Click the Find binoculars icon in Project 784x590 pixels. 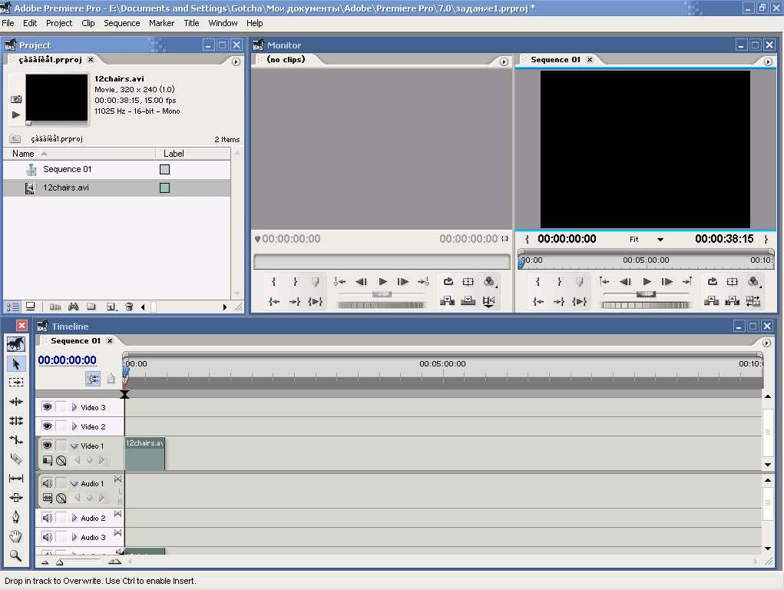point(74,307)
